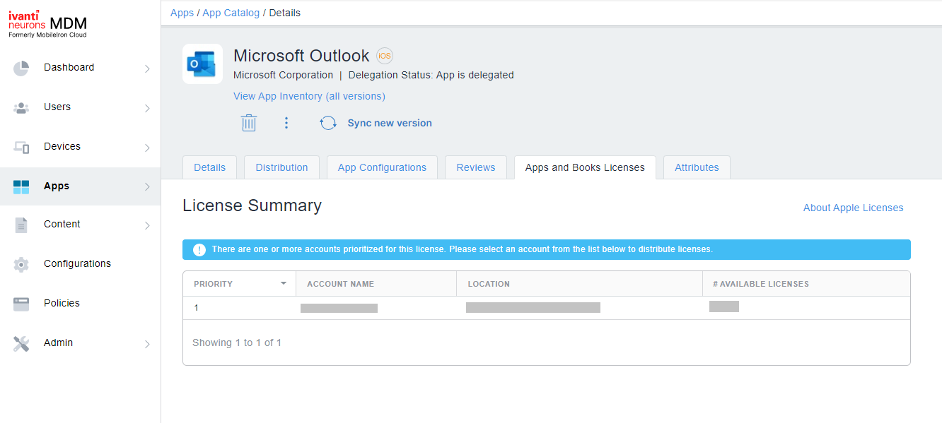Open the three-dot more options menu

[286, 122]
